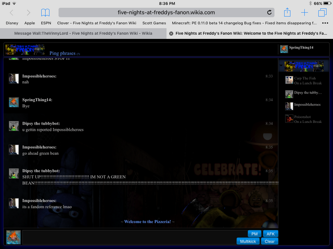Screen dimensions: 333x249
Task: Click Impossibleheroes avatar beside "go ahead green bean"
Action: pyautogui.click(x=14, y=149)
